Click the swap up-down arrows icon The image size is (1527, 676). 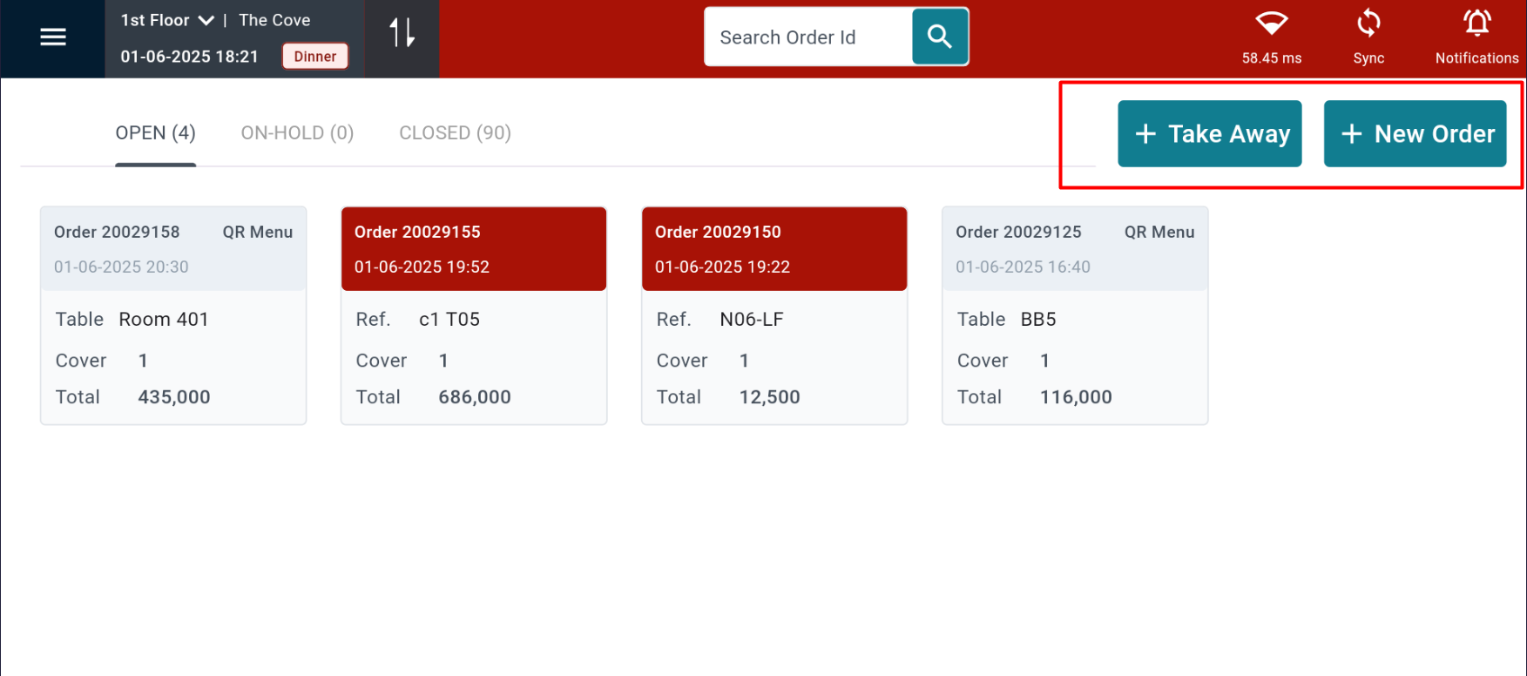click(402, 34)
